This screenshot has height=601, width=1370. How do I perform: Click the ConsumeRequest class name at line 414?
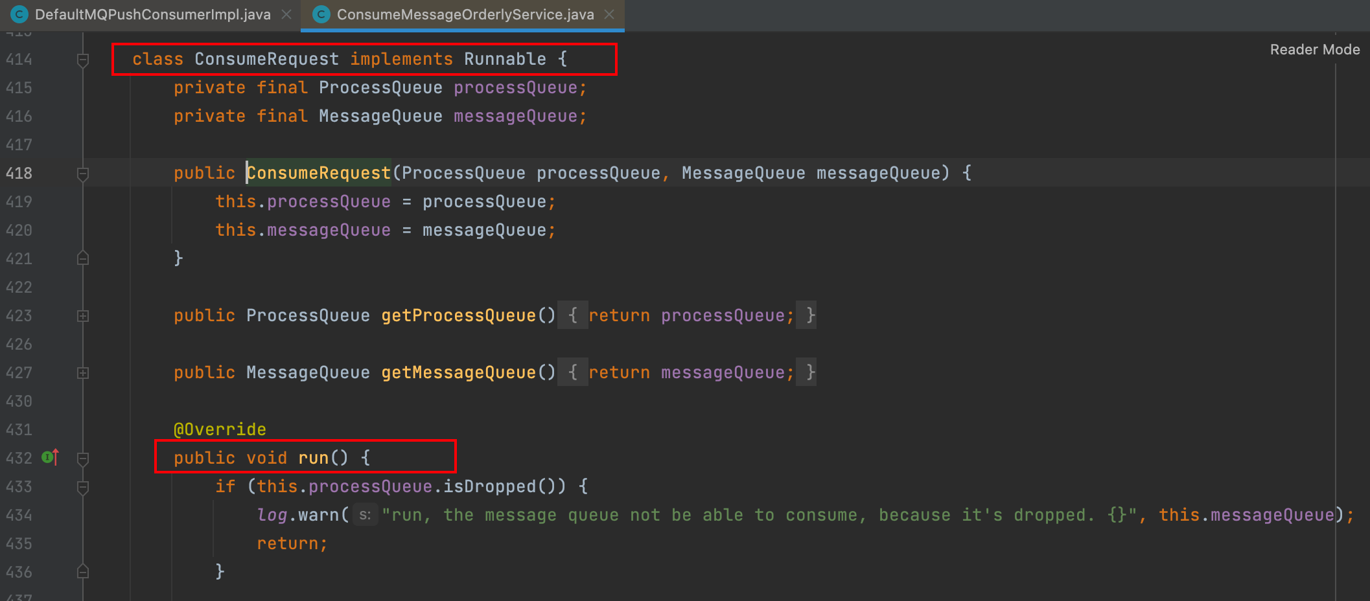(266, 59)
